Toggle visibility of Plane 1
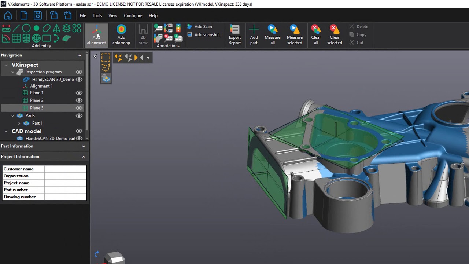 (79, 92)
